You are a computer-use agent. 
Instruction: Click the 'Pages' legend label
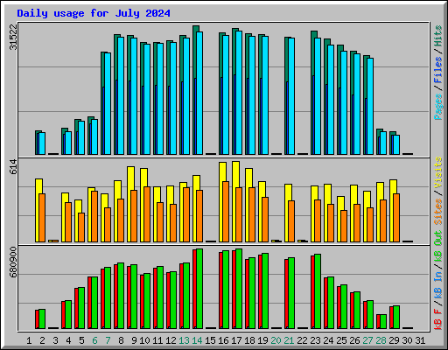[437, 107]
